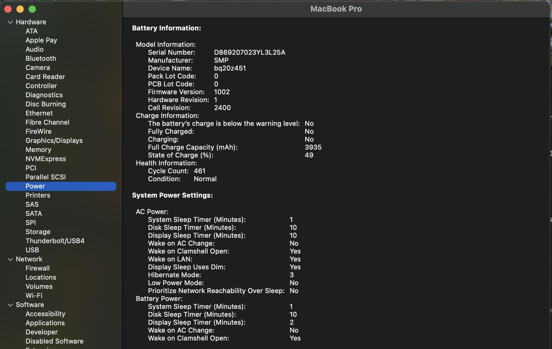552x349 pixels.
Task: Open the USB hardware entry
Action: pyautogui.click(x=32, y=250)
